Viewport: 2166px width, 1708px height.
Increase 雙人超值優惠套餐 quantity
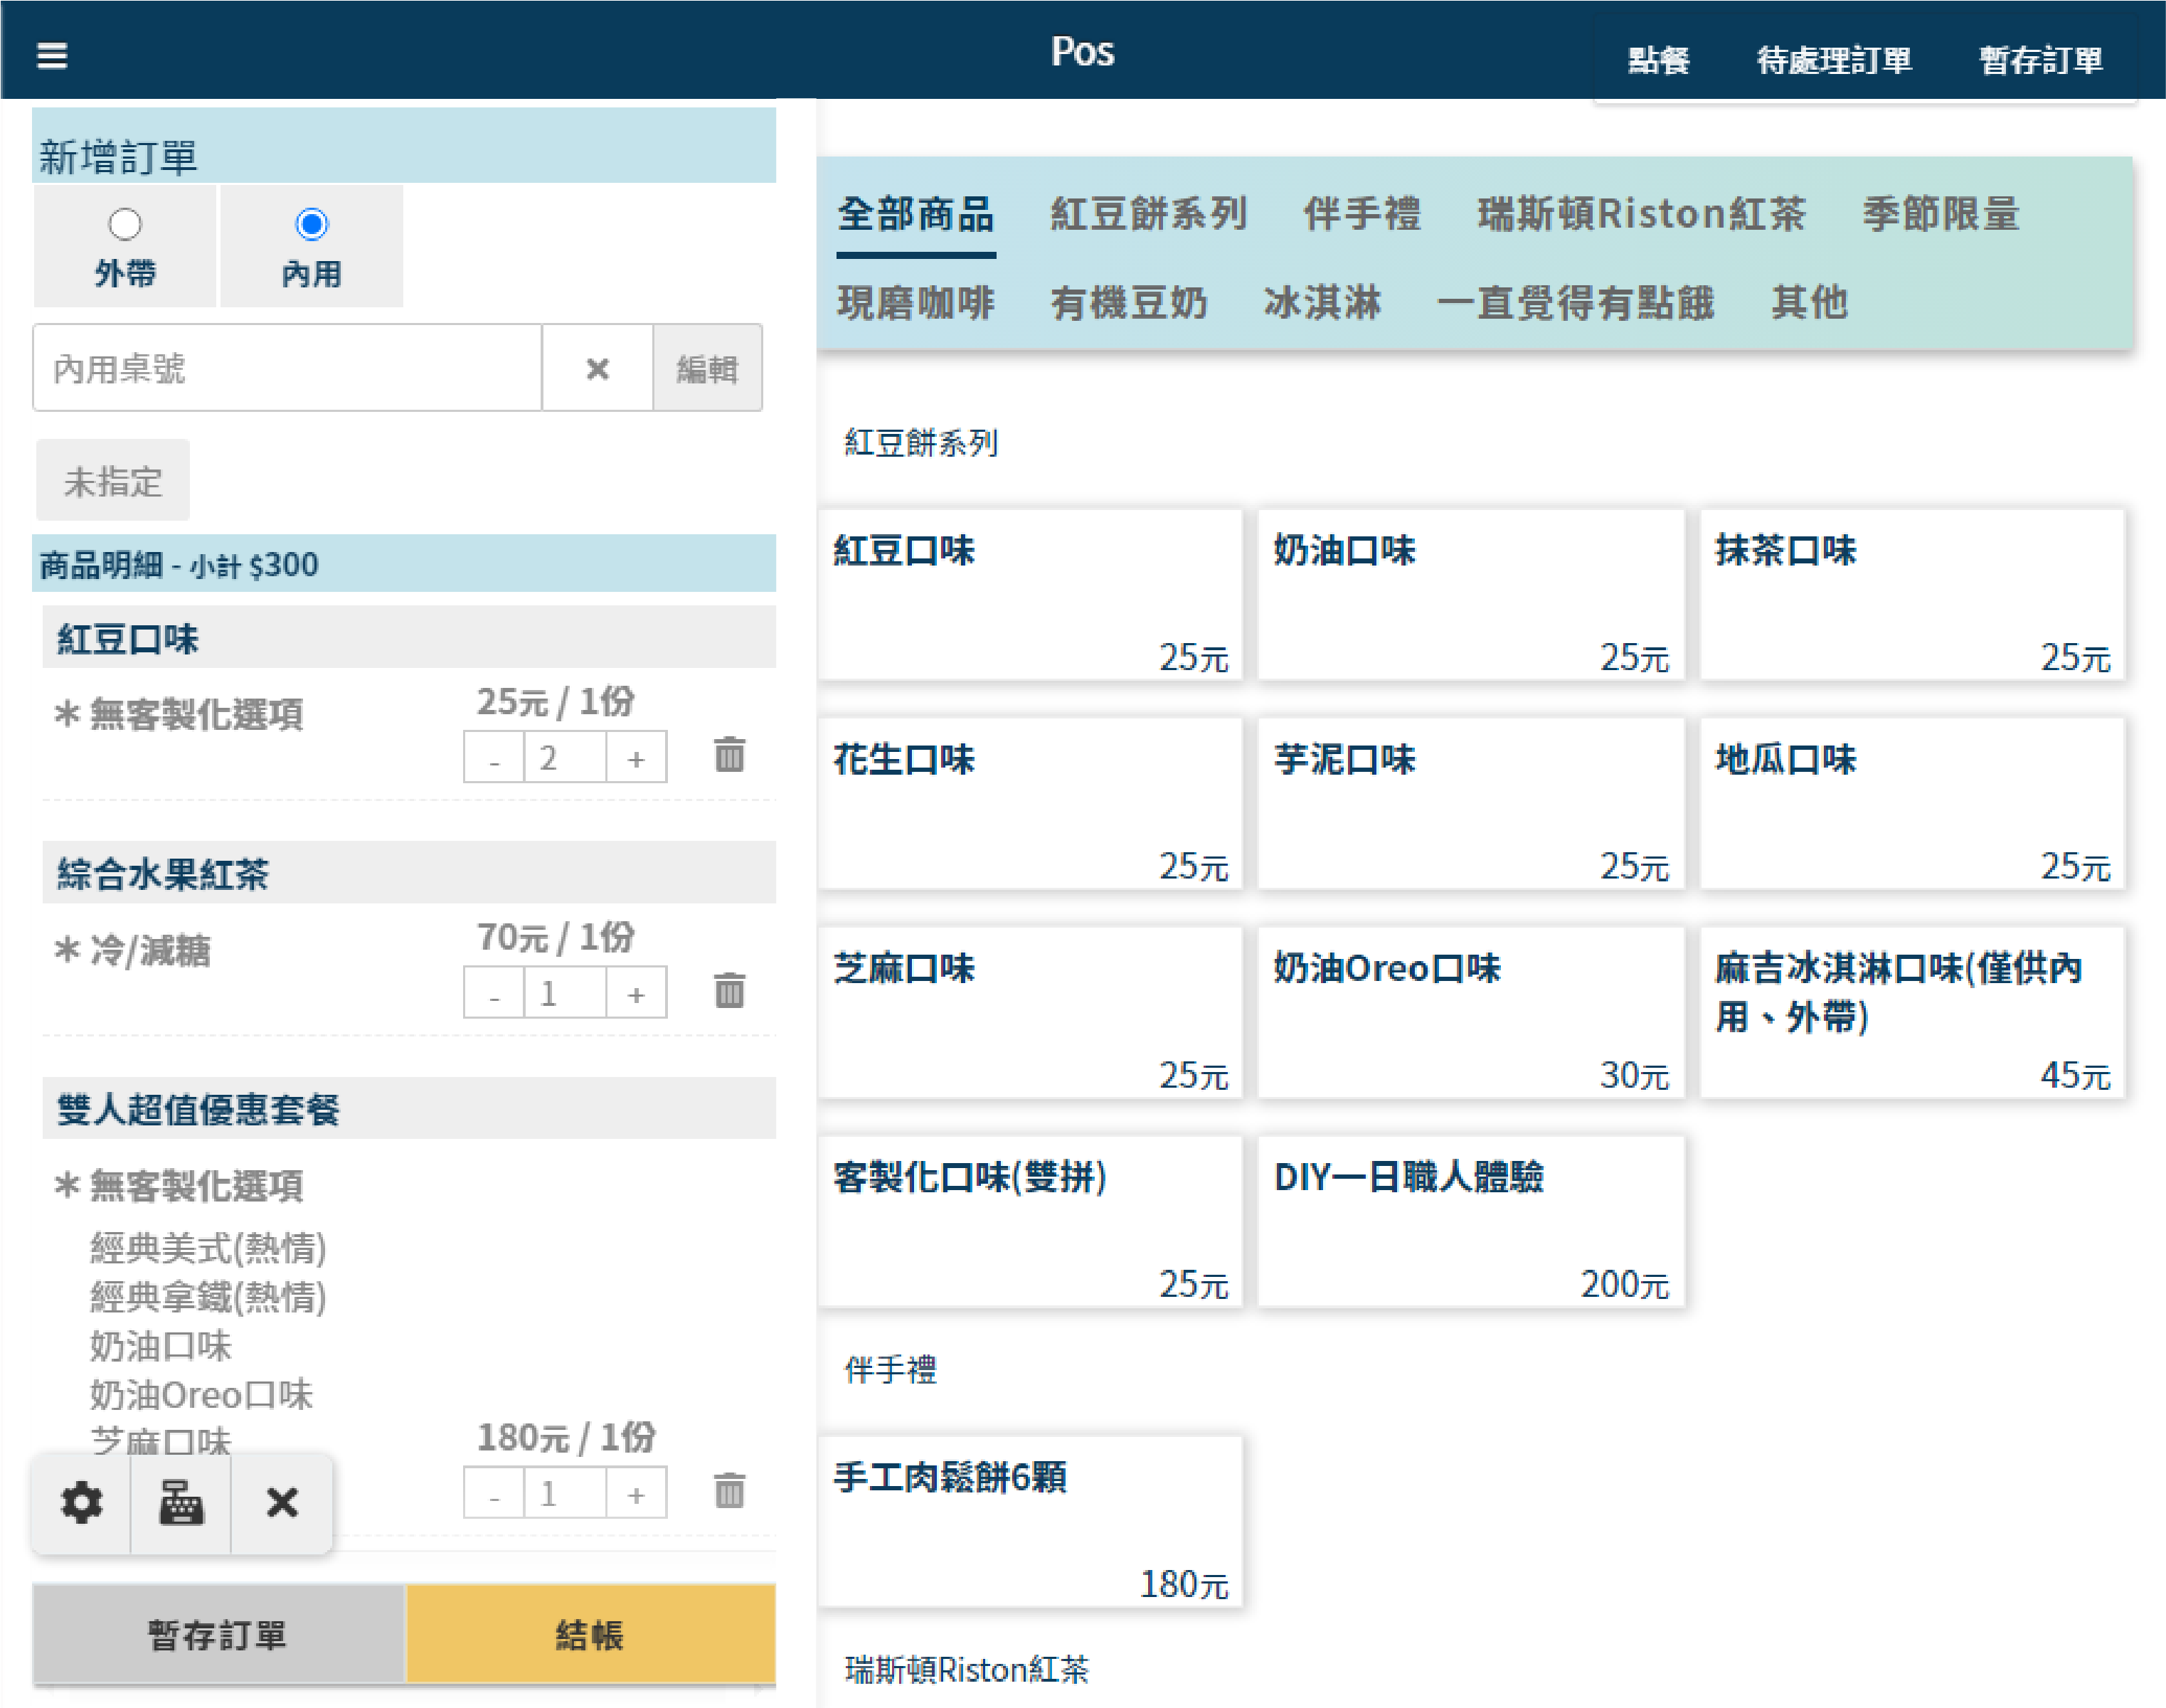pyautogui.click(x=636, y=1492)
